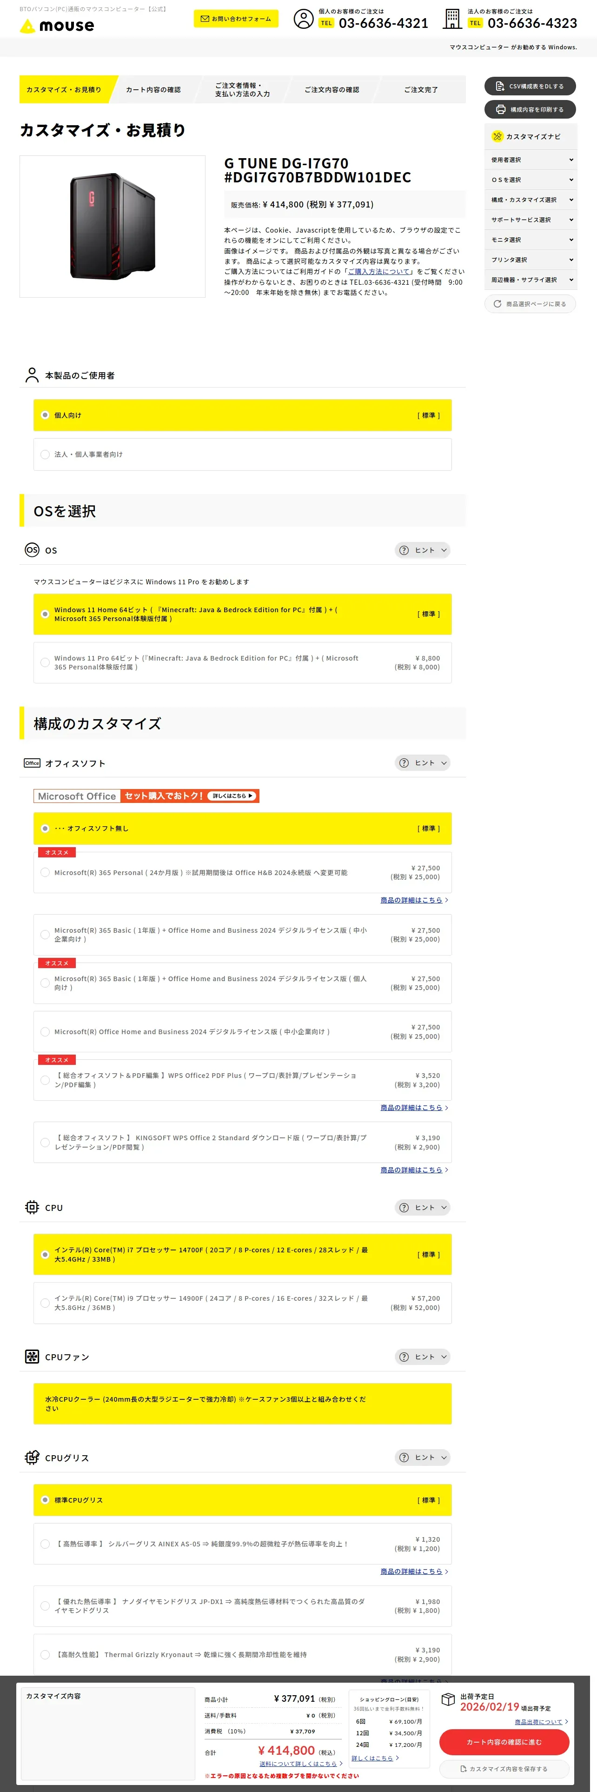Click the お問い合わせフォーム button
Image resolution: width=597 pixels, height=1792 pixels.
tap(236, 19)
